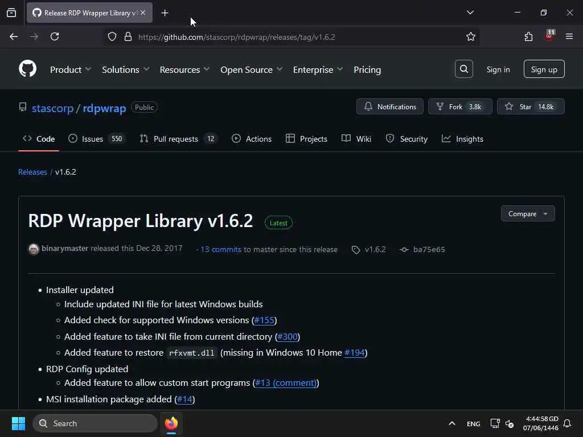Show hidden icons in the system tray
The height and width of the screenshot is (437, 583).
pos(451,423)
